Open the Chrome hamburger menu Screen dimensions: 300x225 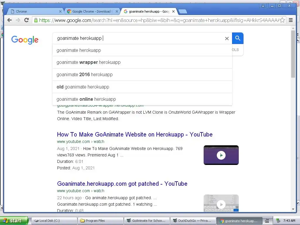coord(291,20)
